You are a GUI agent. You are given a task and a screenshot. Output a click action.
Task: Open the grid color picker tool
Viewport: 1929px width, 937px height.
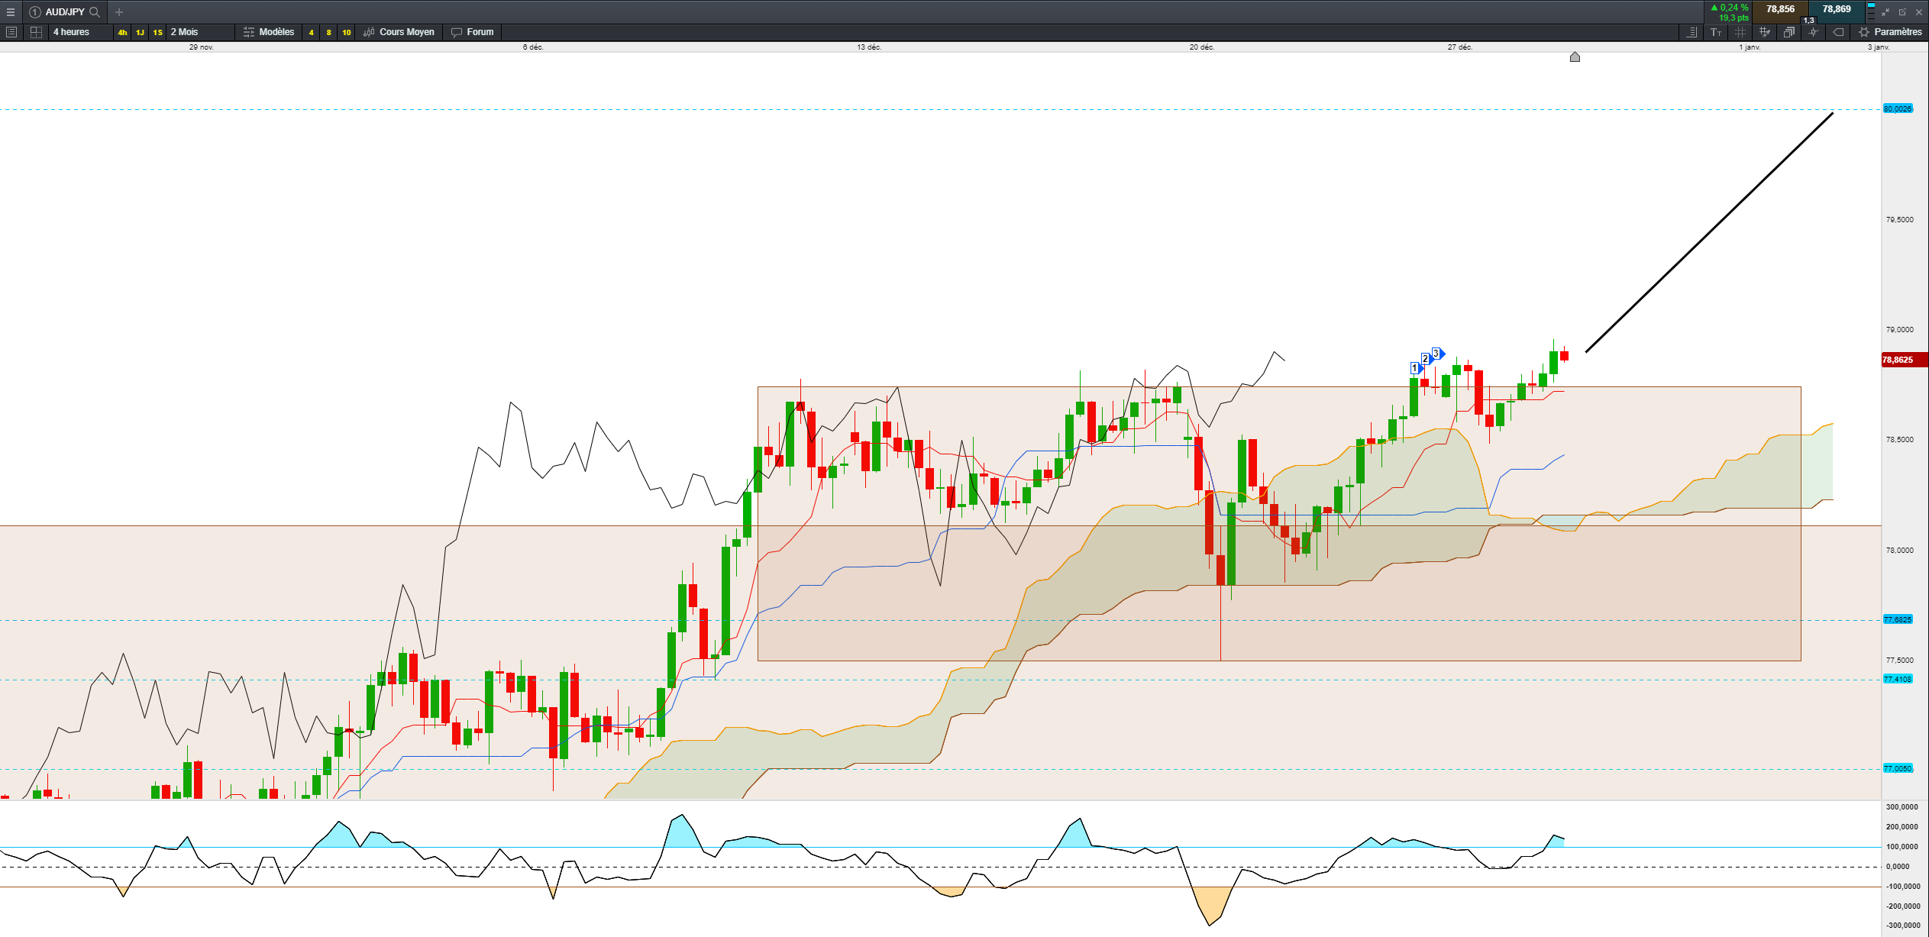(1765, 32)
